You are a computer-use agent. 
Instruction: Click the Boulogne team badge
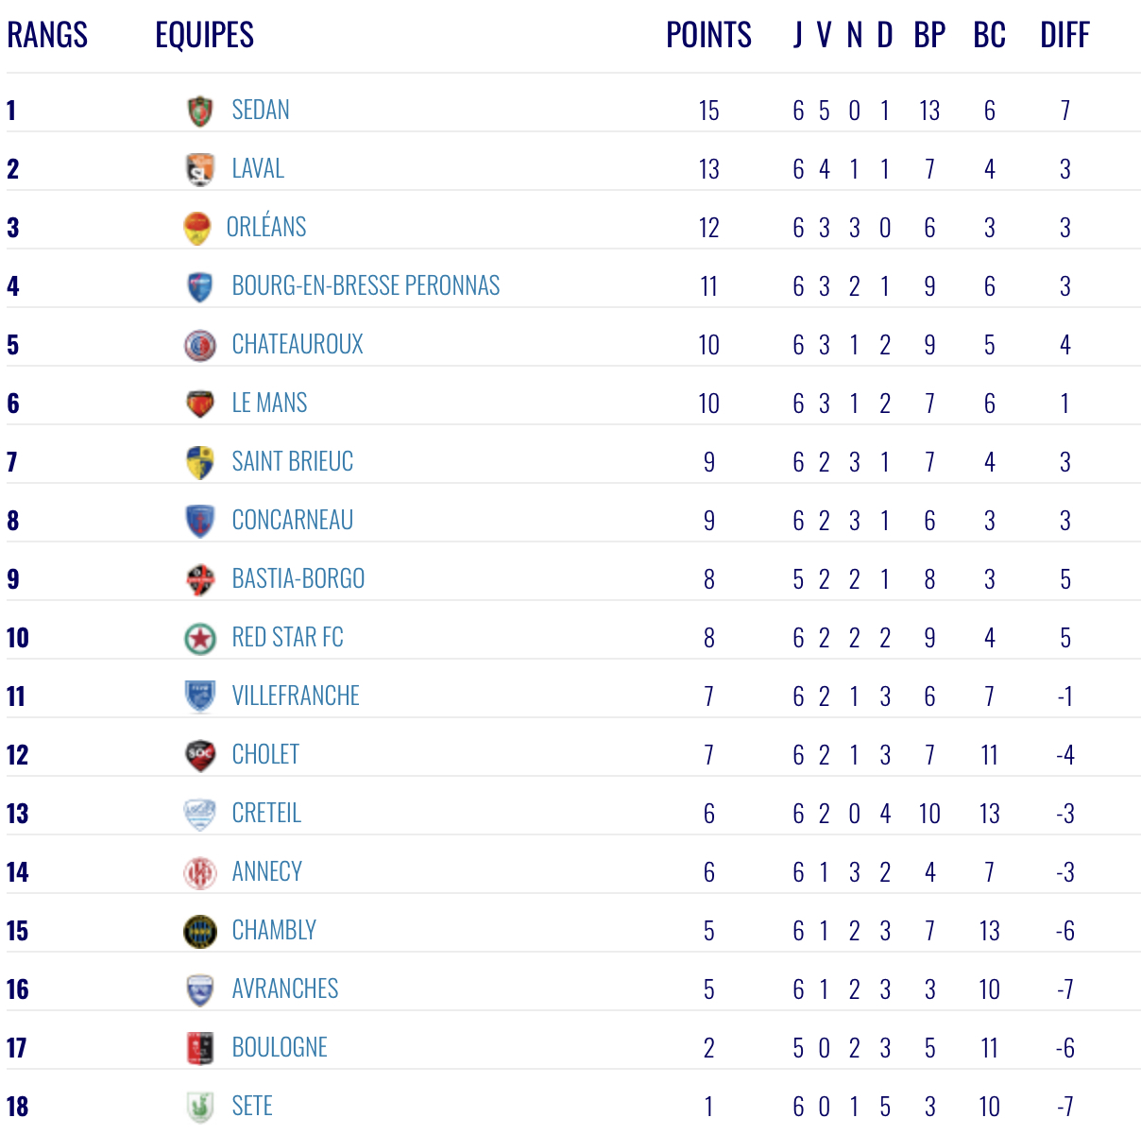coord(199,1048)
